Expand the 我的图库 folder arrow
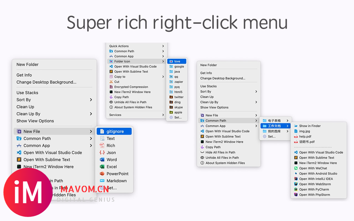The width and height of the screenshot is (354, 221). tap(288, 131)
